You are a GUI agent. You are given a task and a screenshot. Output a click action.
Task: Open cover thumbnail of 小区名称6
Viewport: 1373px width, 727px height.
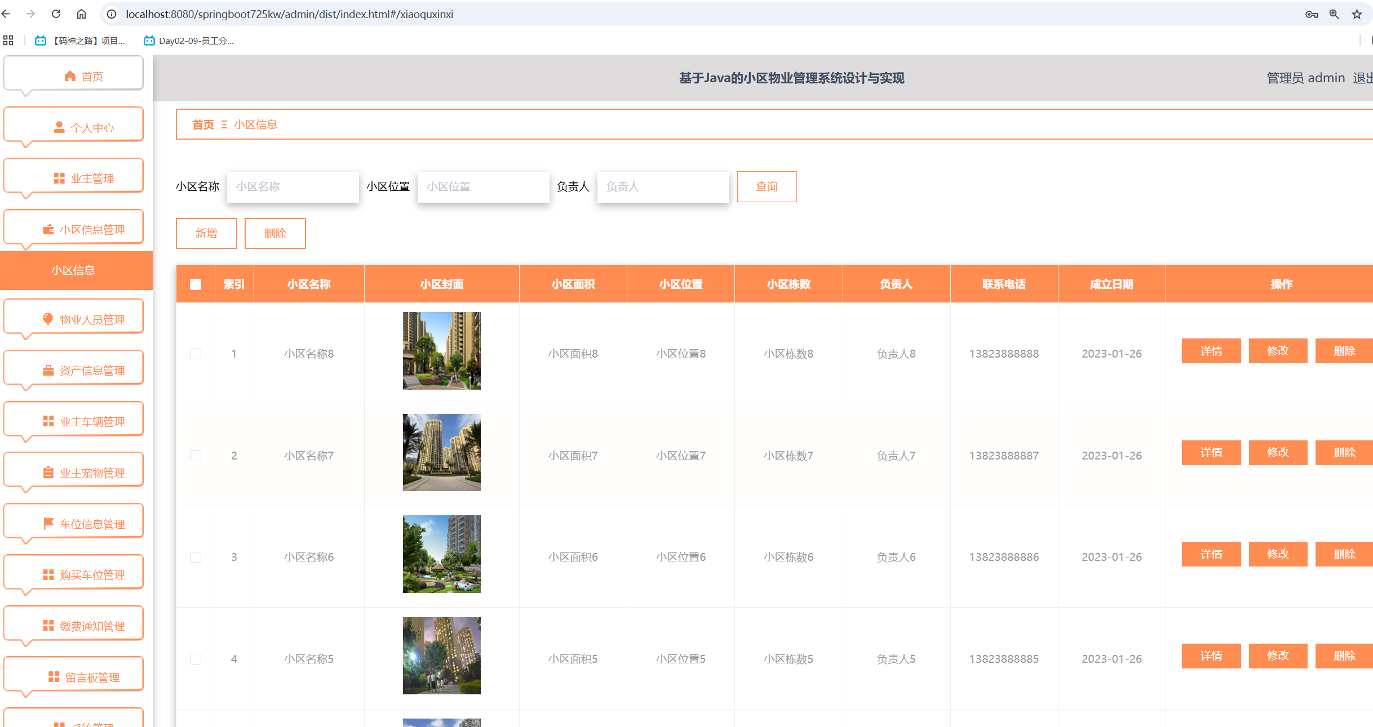click(x=442, y=554)
